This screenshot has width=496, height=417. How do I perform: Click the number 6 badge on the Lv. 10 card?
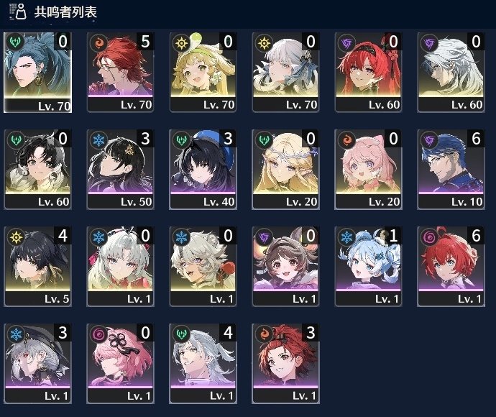click(x=476, y=138)
